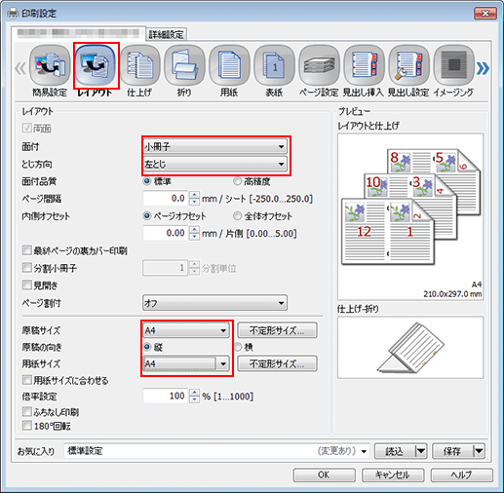This screenshot has height=493, width=504.
Task: Open the 用紙サイズ A4 dropdown
Action: pyautogui.click(x=186, y=363)
